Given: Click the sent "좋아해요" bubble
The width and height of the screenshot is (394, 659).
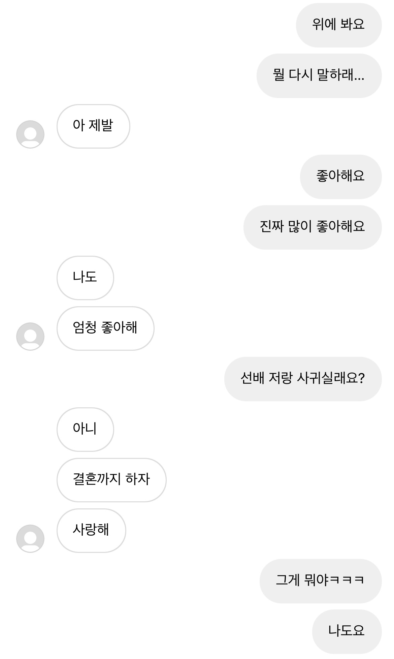Looking at the screenshot, I should tap(340, 177).
